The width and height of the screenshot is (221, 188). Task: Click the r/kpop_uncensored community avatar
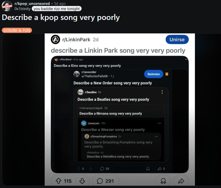(7, 6)
